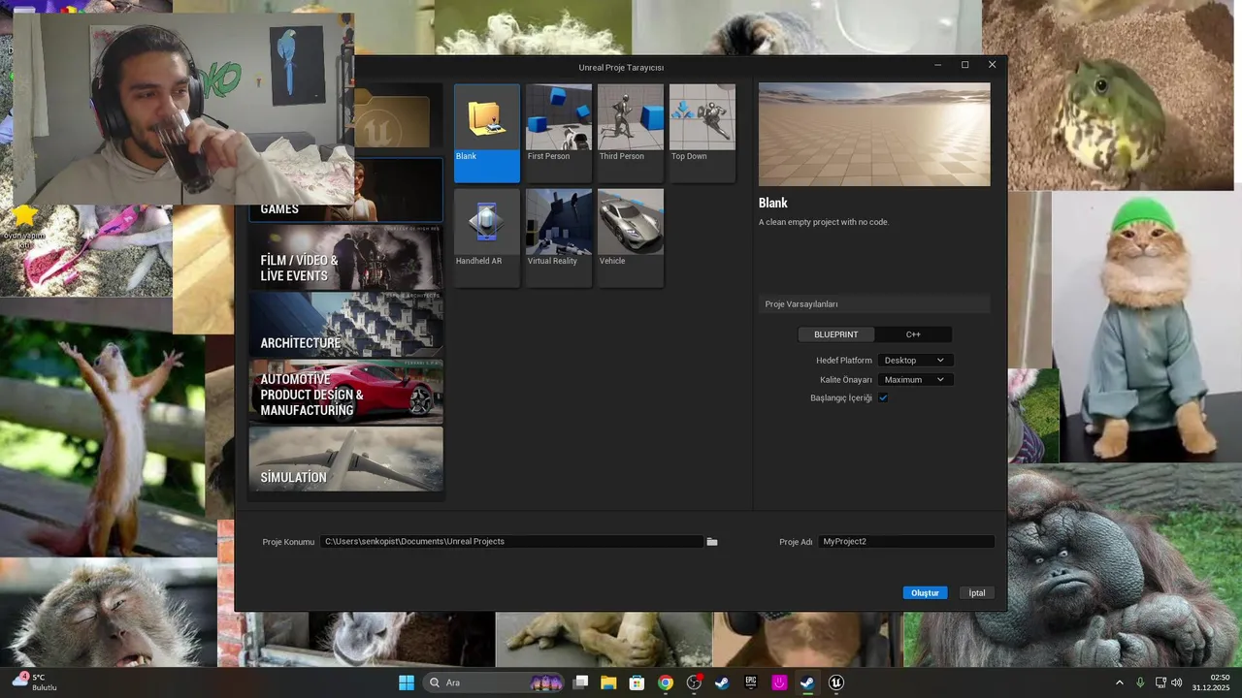Pick the Top Down template

703,133
